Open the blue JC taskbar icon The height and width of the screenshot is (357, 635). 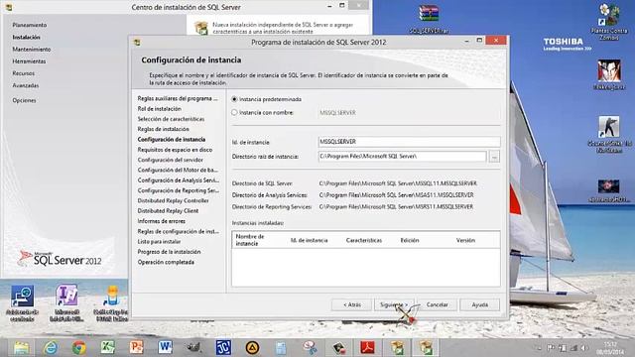coord(223,347)
